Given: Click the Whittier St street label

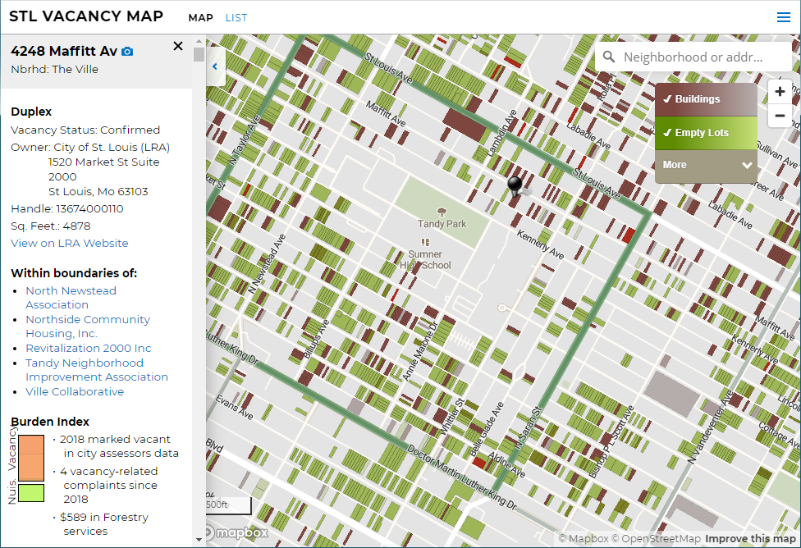Looking at the screenshot, I should coord(452,418).
